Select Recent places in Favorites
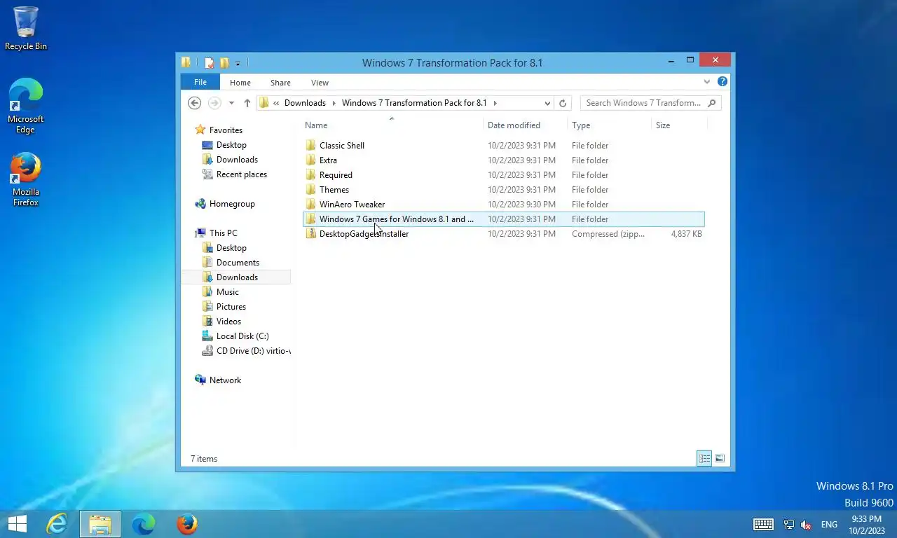 tap(242, 174)
